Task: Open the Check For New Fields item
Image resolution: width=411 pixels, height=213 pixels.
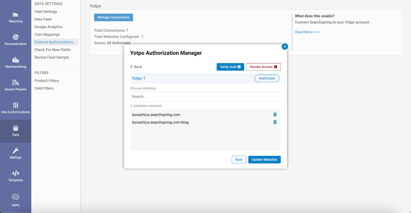Action: point(52,50)
